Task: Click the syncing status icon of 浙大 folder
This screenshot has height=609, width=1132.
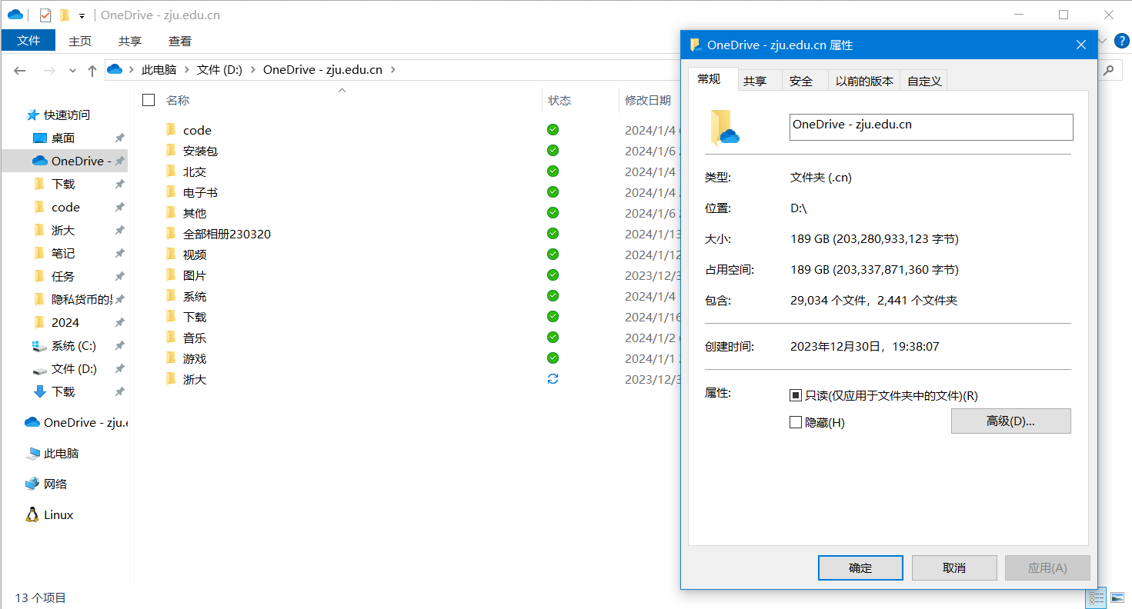Action: point(553,379)
